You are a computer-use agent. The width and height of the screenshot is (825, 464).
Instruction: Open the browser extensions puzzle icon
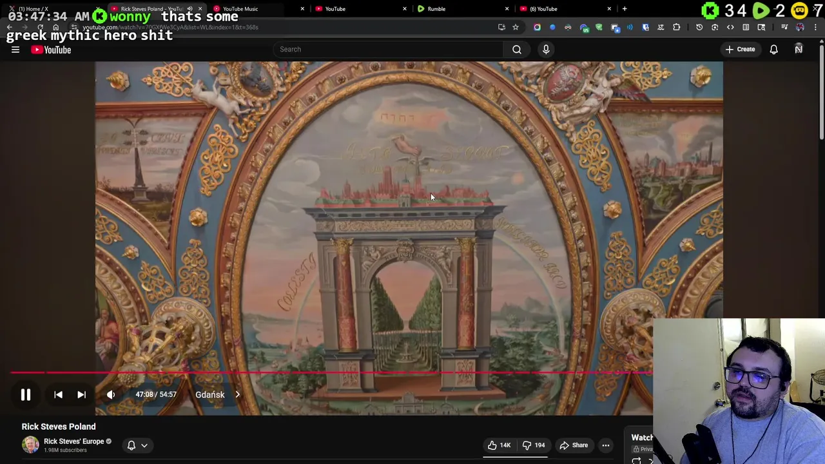676,27
